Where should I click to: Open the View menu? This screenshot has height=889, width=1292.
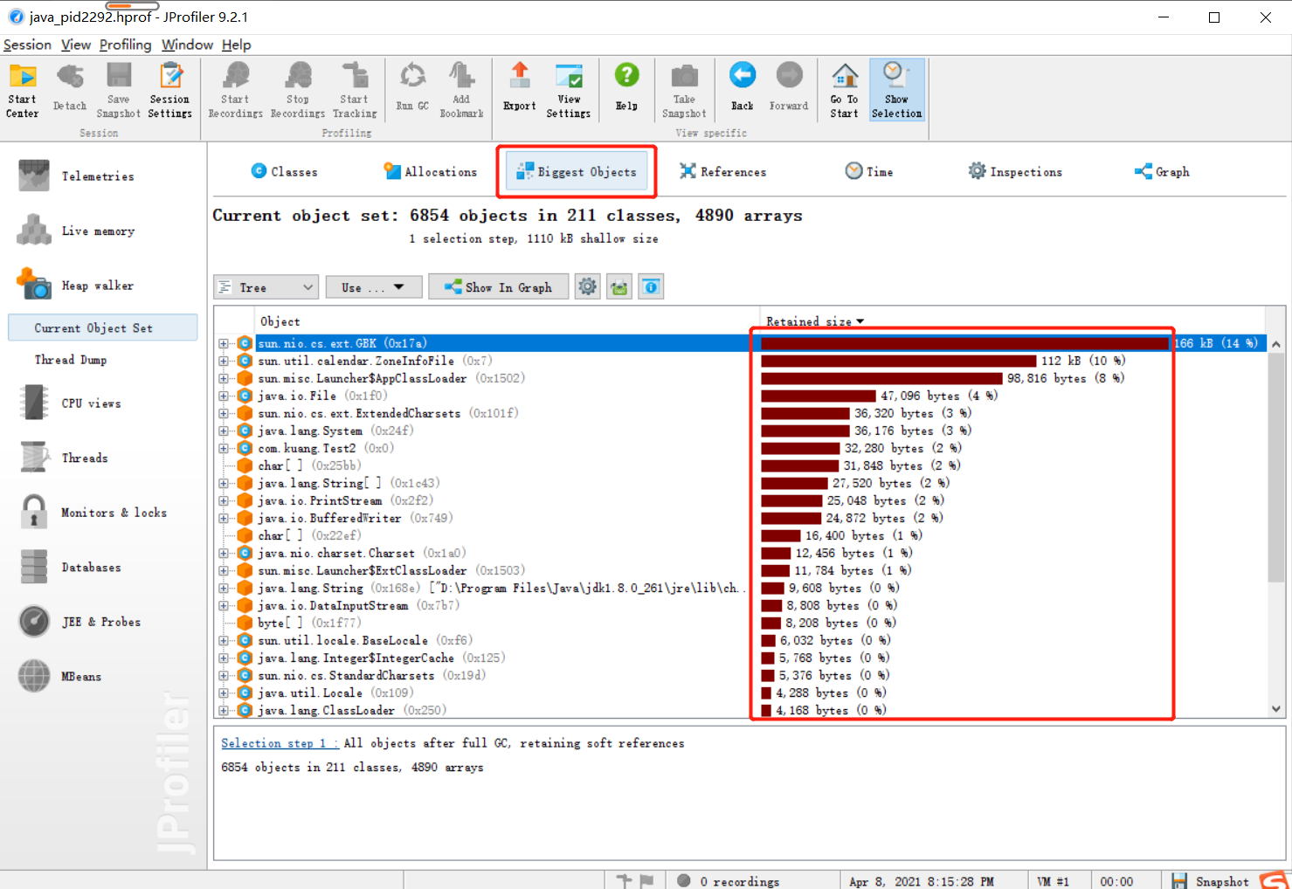tap(75, 45)
